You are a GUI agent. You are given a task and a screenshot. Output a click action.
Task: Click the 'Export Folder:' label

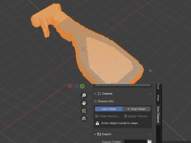pyautogui.click(x=112, y=142)
